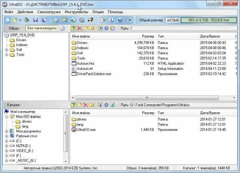Image resolution: width=240 pixels, height=173 pixels.
Task: Select DRP_15.4_DVD root in image tree
Action: click(22, 35)
